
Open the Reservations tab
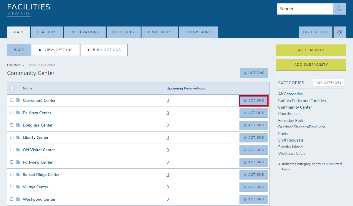tap(85, 32)
